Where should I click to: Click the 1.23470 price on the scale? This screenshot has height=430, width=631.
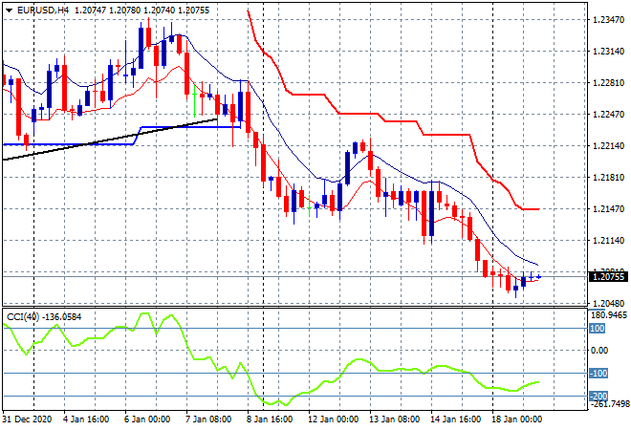pos(606,20)
